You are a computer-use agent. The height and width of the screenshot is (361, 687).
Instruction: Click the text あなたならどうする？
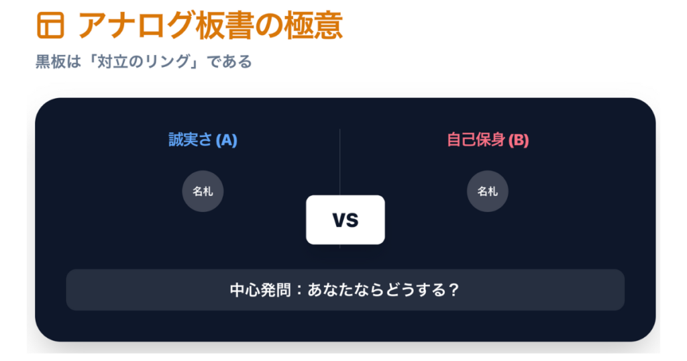click(377, 291)
